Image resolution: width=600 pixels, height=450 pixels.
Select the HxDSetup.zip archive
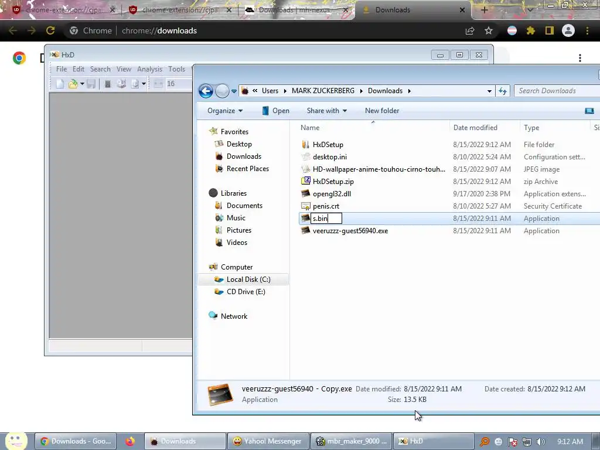tap(333, 182)
